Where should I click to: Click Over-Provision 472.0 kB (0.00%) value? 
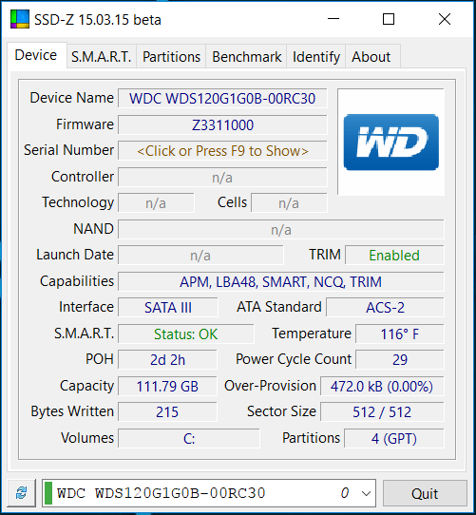382,386
